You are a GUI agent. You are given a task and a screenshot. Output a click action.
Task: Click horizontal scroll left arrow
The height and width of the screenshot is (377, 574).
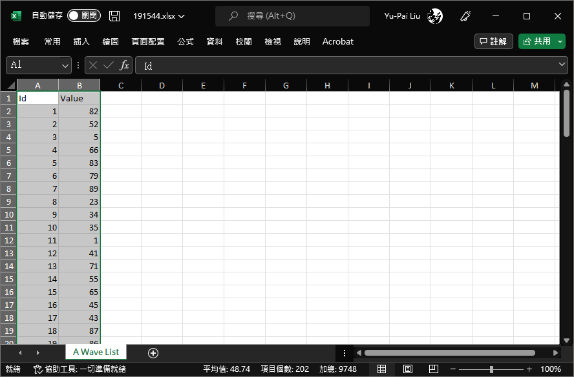(359, 353)
